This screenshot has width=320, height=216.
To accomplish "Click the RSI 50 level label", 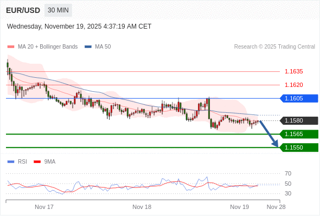I will [x=288, y=184].
